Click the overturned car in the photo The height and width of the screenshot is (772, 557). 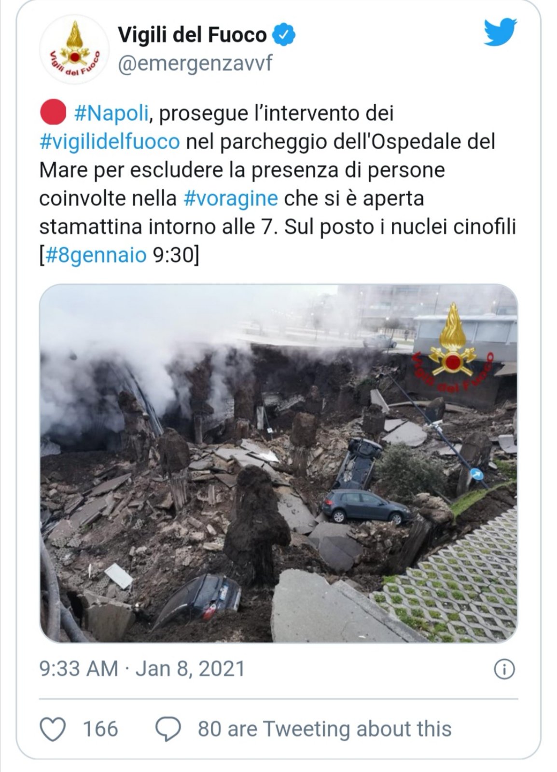[358, 463]
